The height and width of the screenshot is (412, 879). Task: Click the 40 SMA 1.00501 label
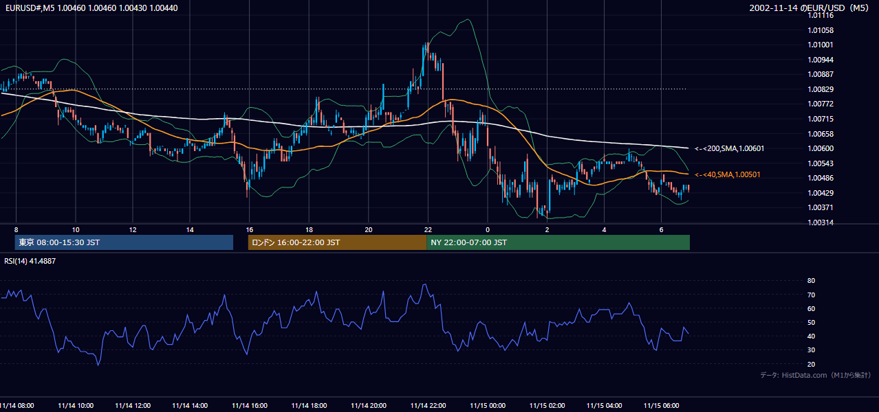(x=728, y=174)
